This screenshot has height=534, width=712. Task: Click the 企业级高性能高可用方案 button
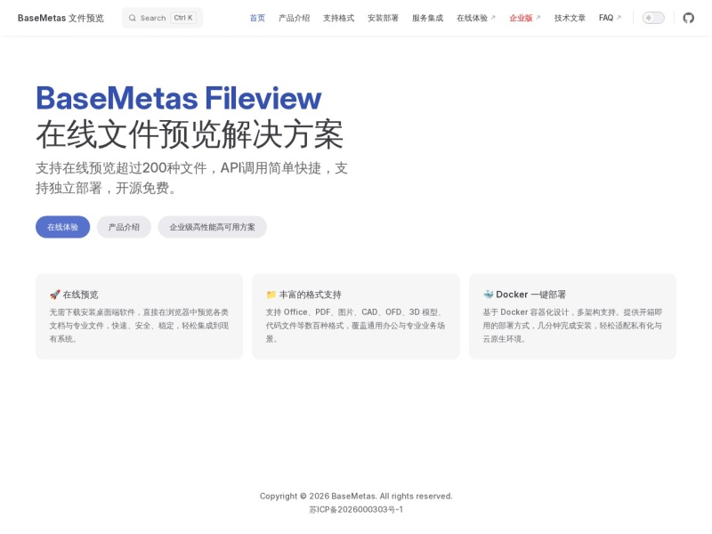[x=212, y=227]
